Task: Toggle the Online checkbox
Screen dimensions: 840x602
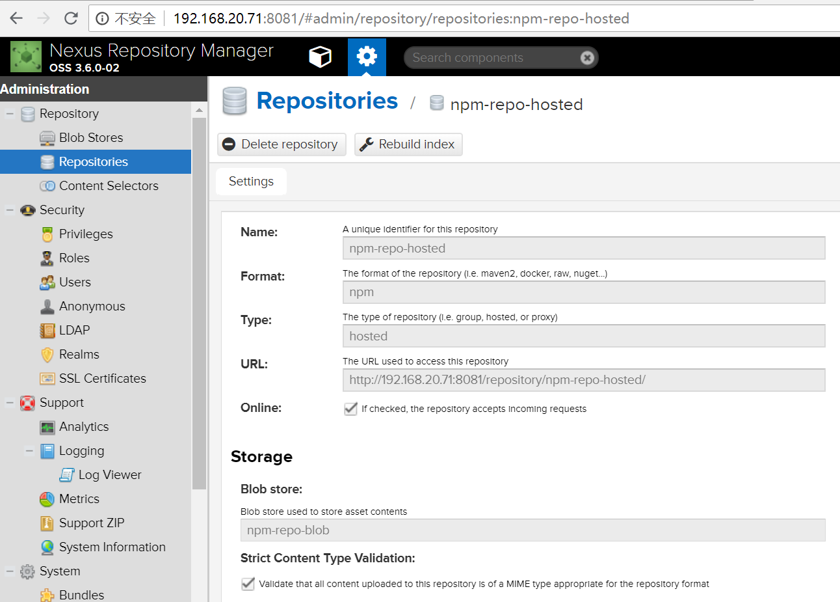Action: [350, 409]
